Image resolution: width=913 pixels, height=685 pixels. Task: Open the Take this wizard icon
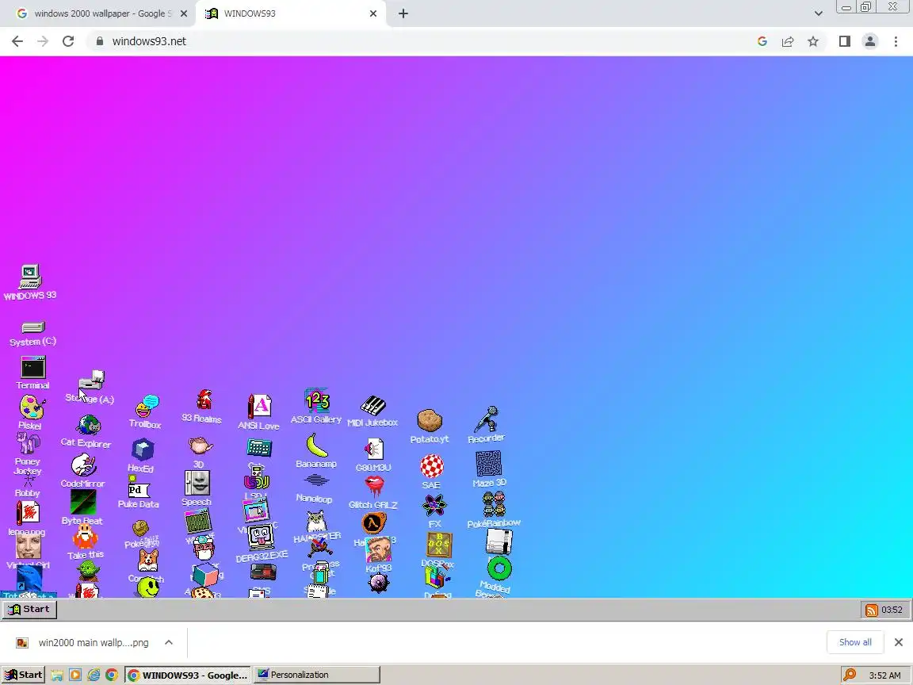[x=85, y=537]
